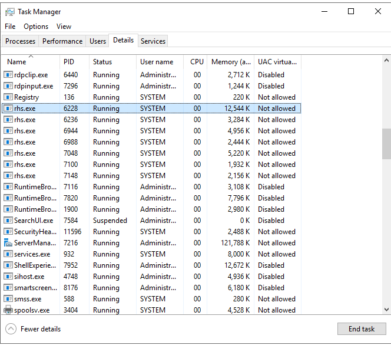
Task: Switch to the Services tab
Action: coord(153,41)
